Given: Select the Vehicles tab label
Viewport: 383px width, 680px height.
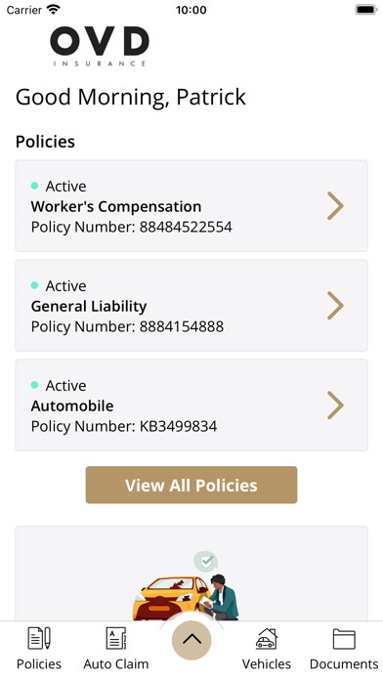Looking at the screenshot, I should click(267, 664).
